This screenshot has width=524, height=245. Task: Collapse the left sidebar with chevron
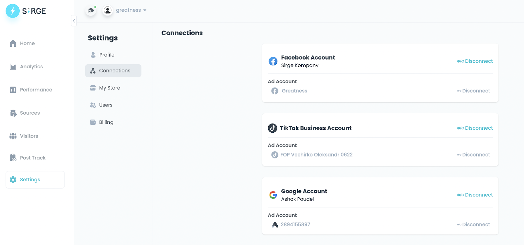pyautogui.click(x=74, y=21)
